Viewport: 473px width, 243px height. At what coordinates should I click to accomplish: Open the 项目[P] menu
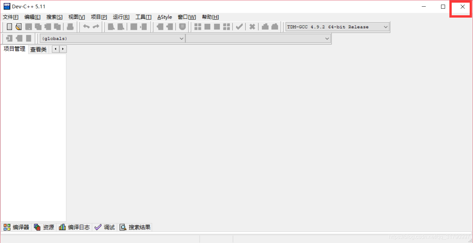(x=99, y=17)
